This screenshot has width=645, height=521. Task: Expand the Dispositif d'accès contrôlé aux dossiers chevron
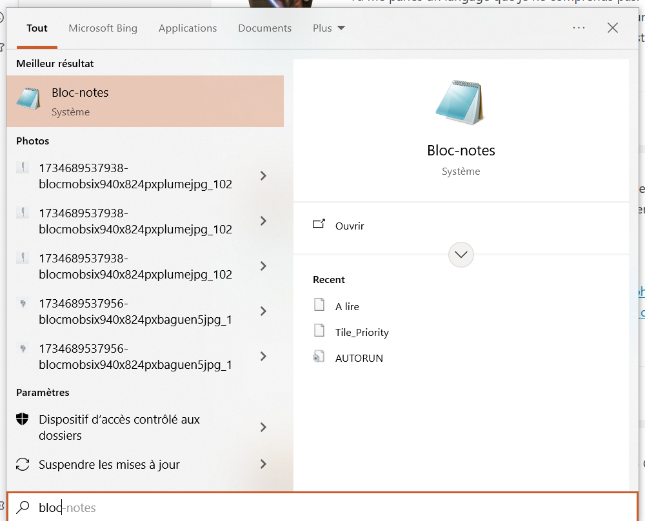263,428
